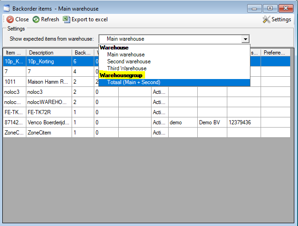Open the Settings wrench icon

[266, 19]
